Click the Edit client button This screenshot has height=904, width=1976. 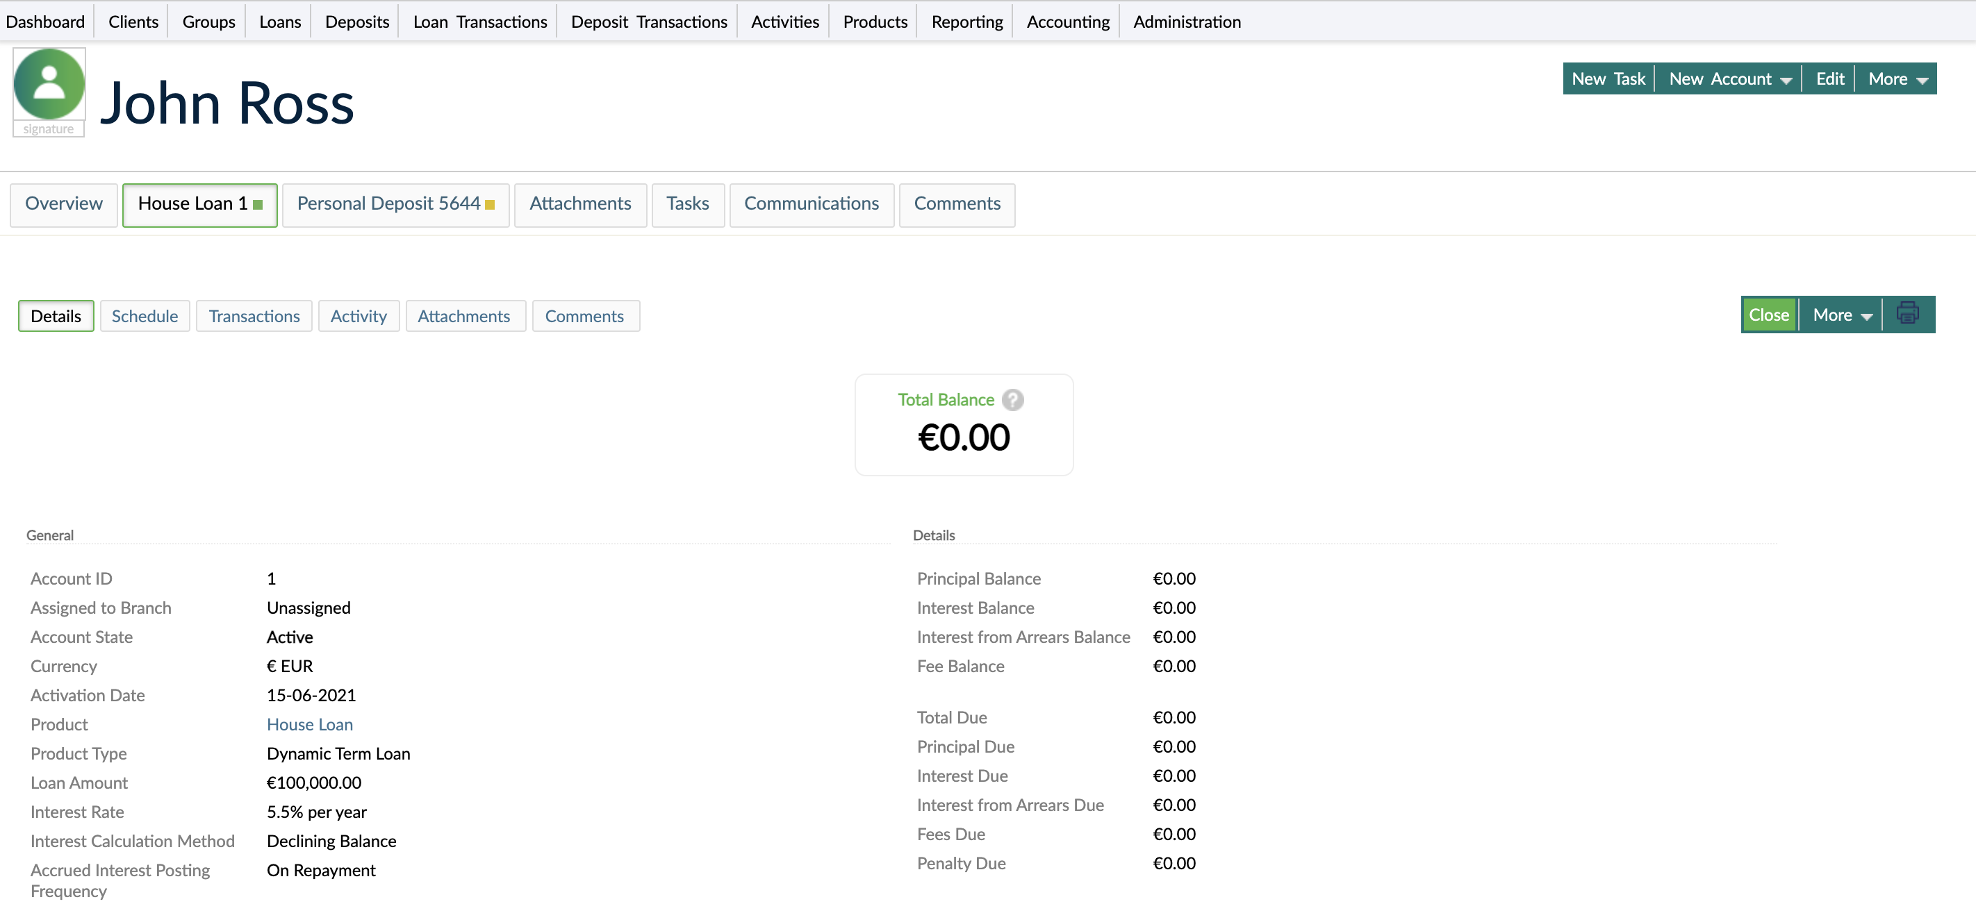pyautogui.click(x=1829, y=79)
